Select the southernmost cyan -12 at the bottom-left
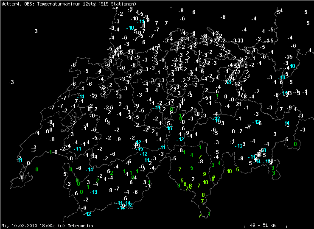 (x=87, y=214)
